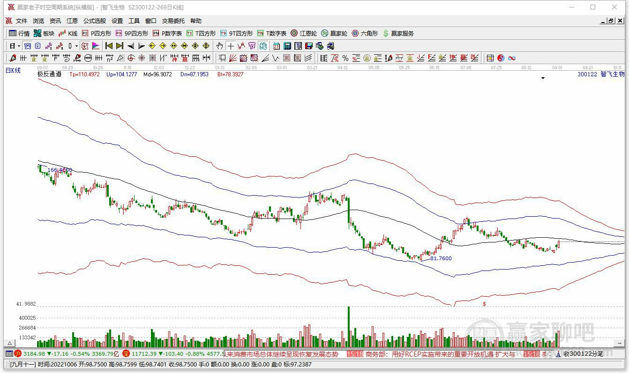Click the small black triangle at chart top right

543,78
